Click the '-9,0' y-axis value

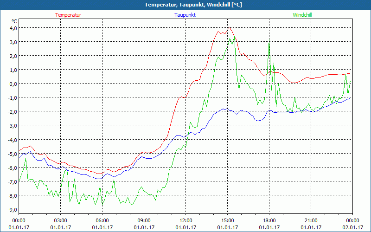pyautogui.click(x=13, y=210)
